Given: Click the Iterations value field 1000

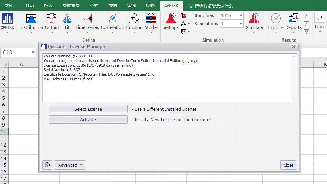Looking at the screenshot, I should pyautogui.click(x=229, y=16).
